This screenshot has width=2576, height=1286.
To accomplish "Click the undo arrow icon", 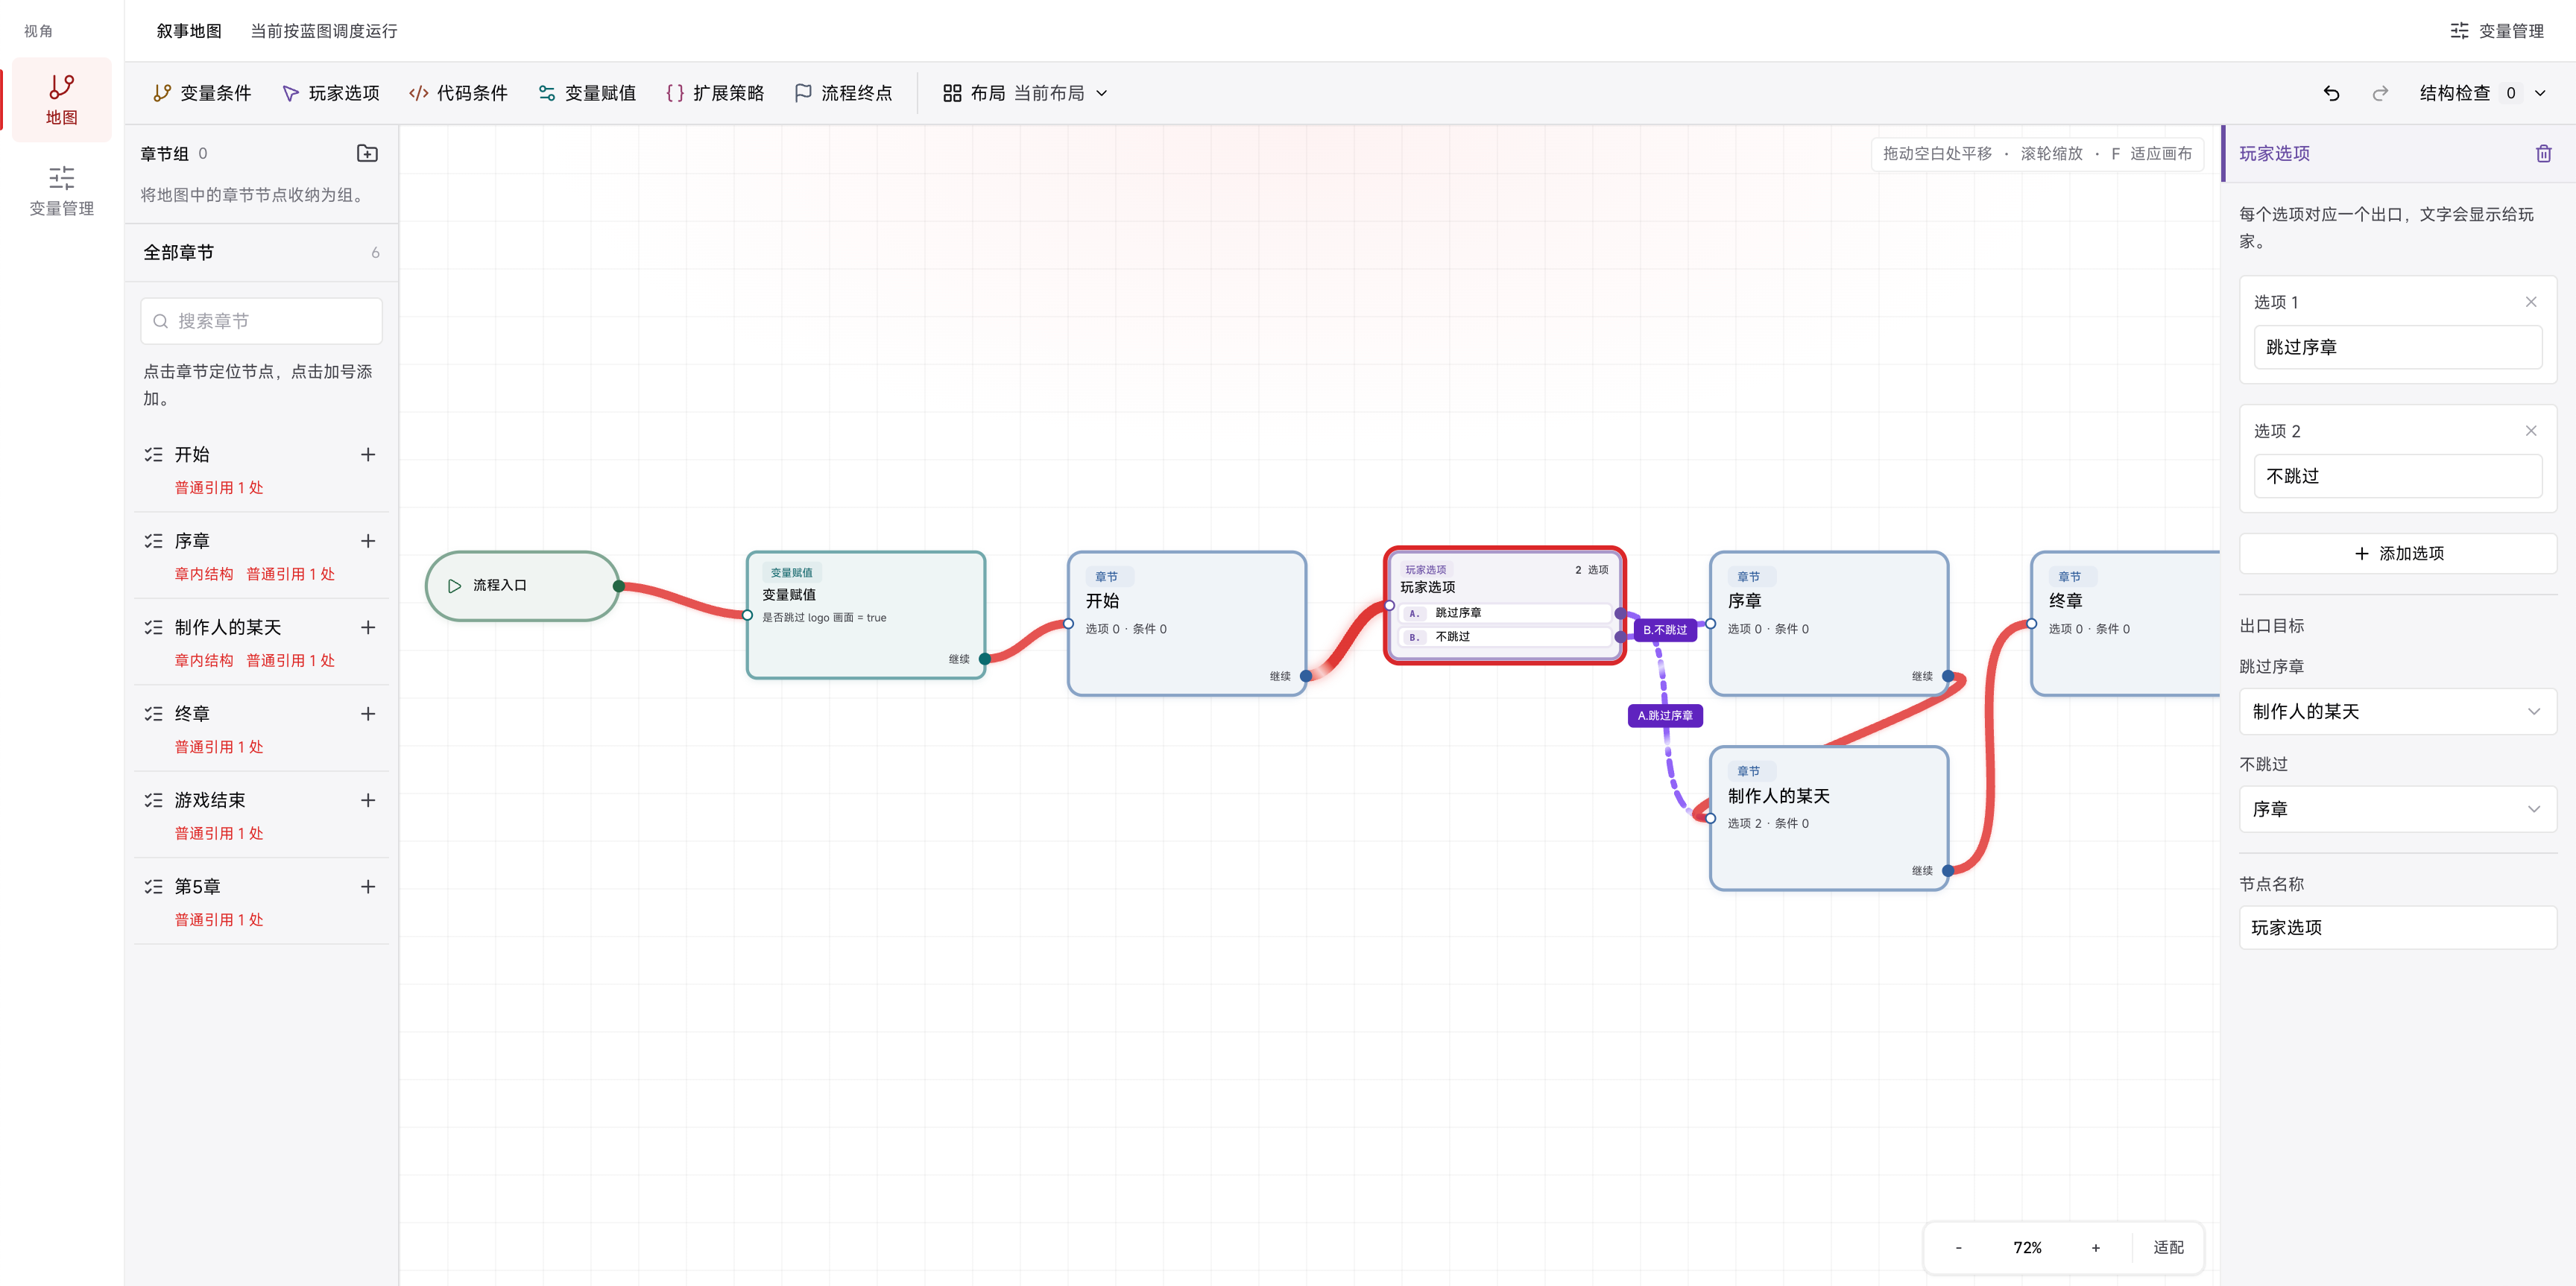I will click(x=2331, y=93).
